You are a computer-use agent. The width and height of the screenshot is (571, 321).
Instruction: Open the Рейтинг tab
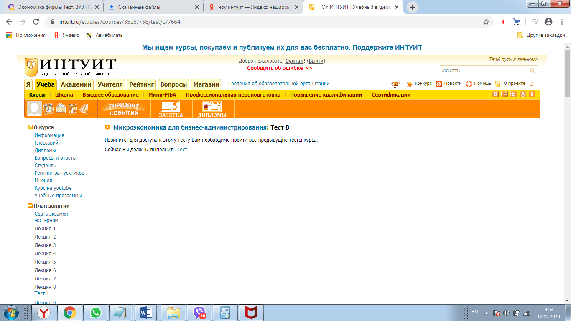[142, 84]
